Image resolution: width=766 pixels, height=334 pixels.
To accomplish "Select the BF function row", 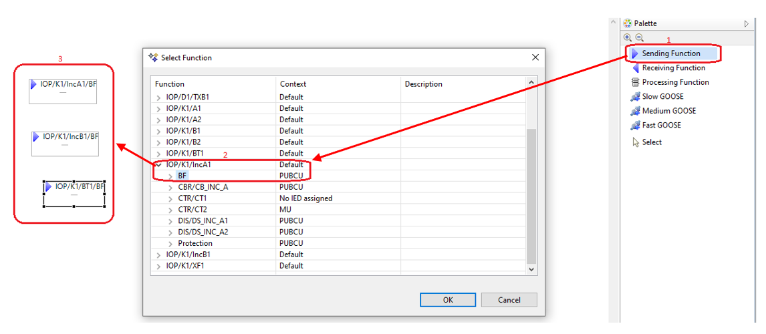I will coord(182,176).
